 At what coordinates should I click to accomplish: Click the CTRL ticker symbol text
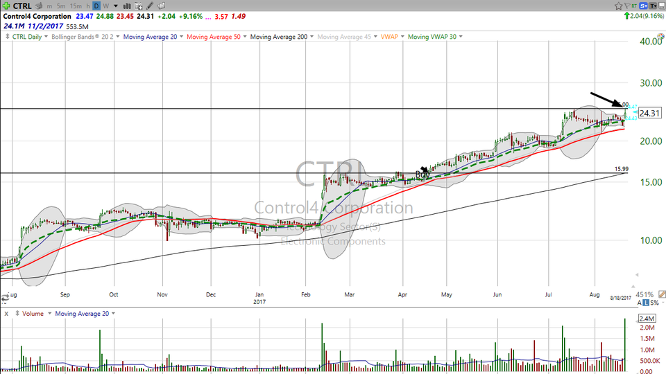tap(22, 6)
